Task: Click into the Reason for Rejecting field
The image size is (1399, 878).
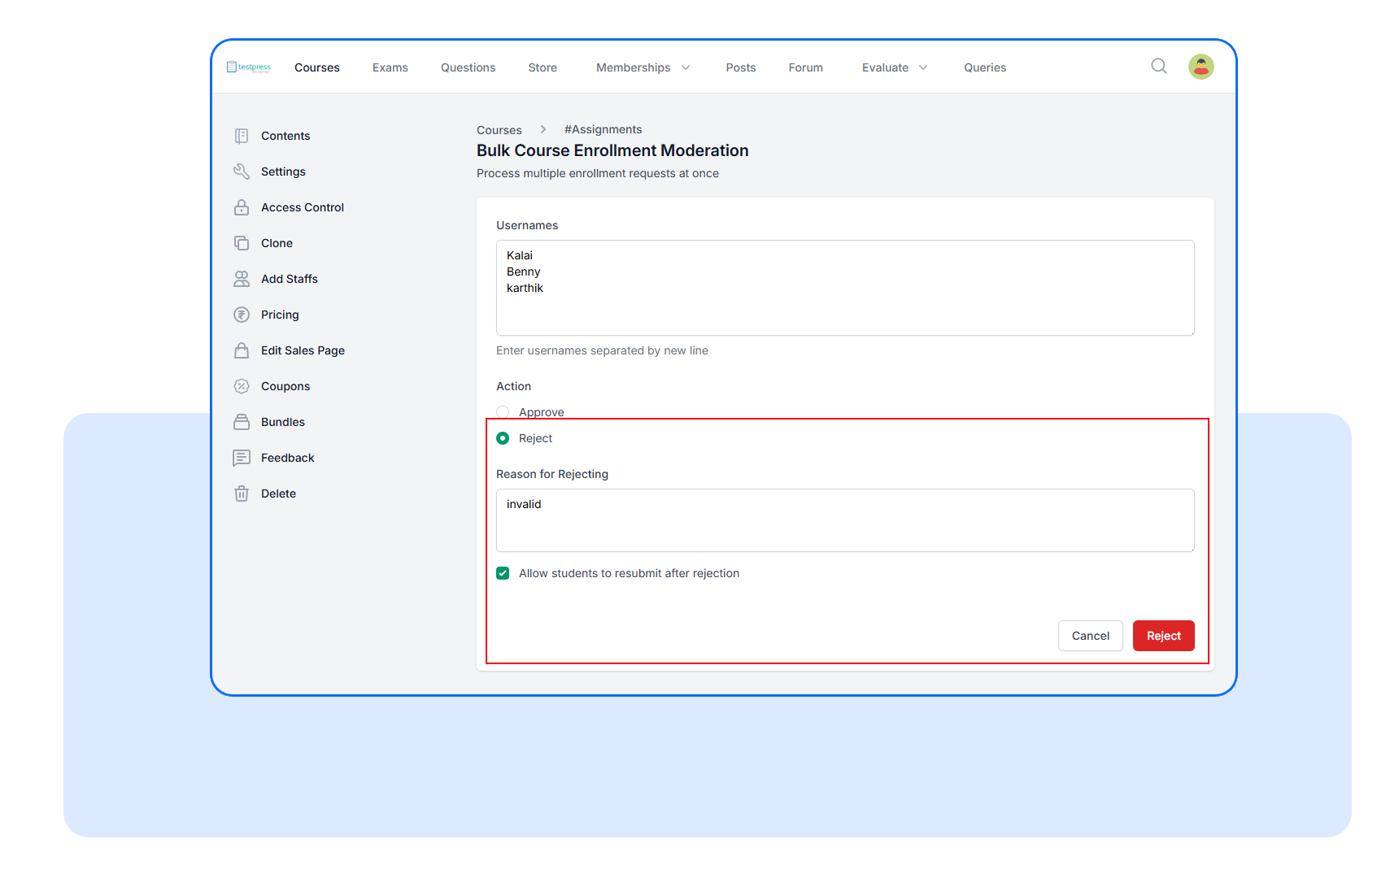Action: coord(844,520)
